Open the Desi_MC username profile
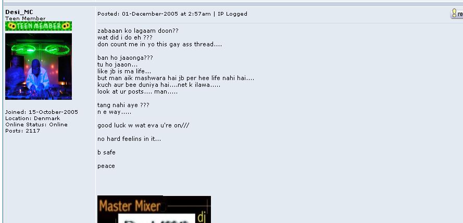 click(19, 12)
